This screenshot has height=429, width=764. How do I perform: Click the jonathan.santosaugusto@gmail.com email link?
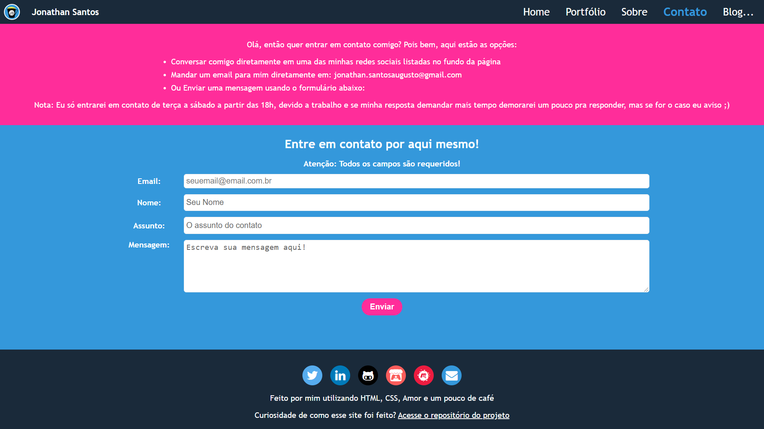pyautogui.click(x=398, y=75)
